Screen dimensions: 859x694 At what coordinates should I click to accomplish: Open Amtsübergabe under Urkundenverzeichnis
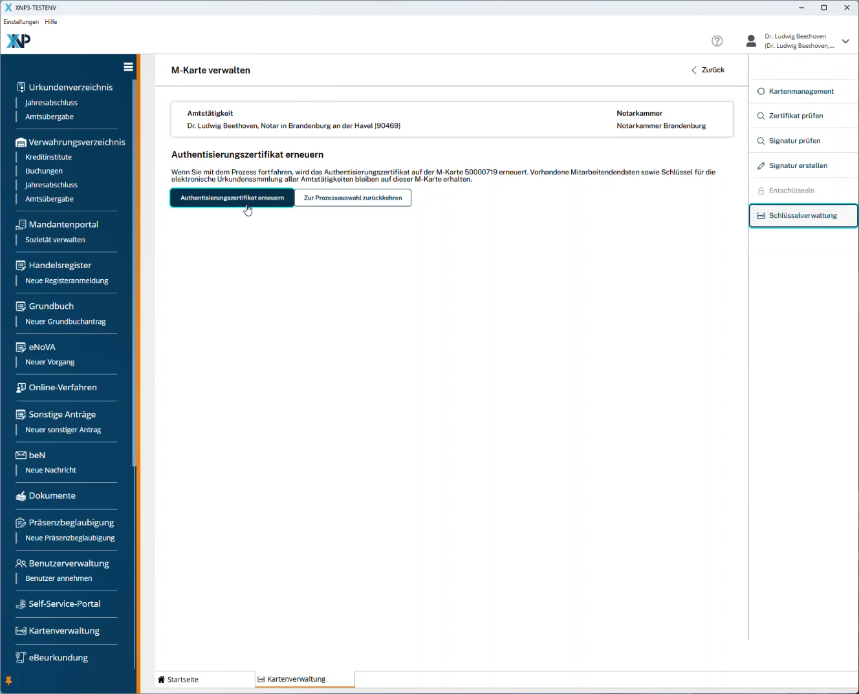(49, 117)
